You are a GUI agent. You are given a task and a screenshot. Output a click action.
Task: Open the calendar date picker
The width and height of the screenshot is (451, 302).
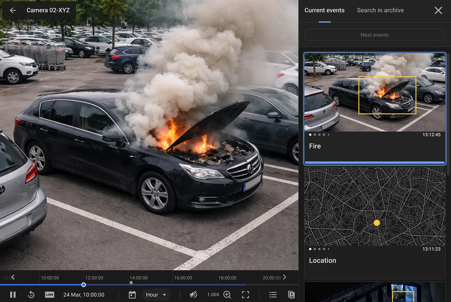point(132,295)
